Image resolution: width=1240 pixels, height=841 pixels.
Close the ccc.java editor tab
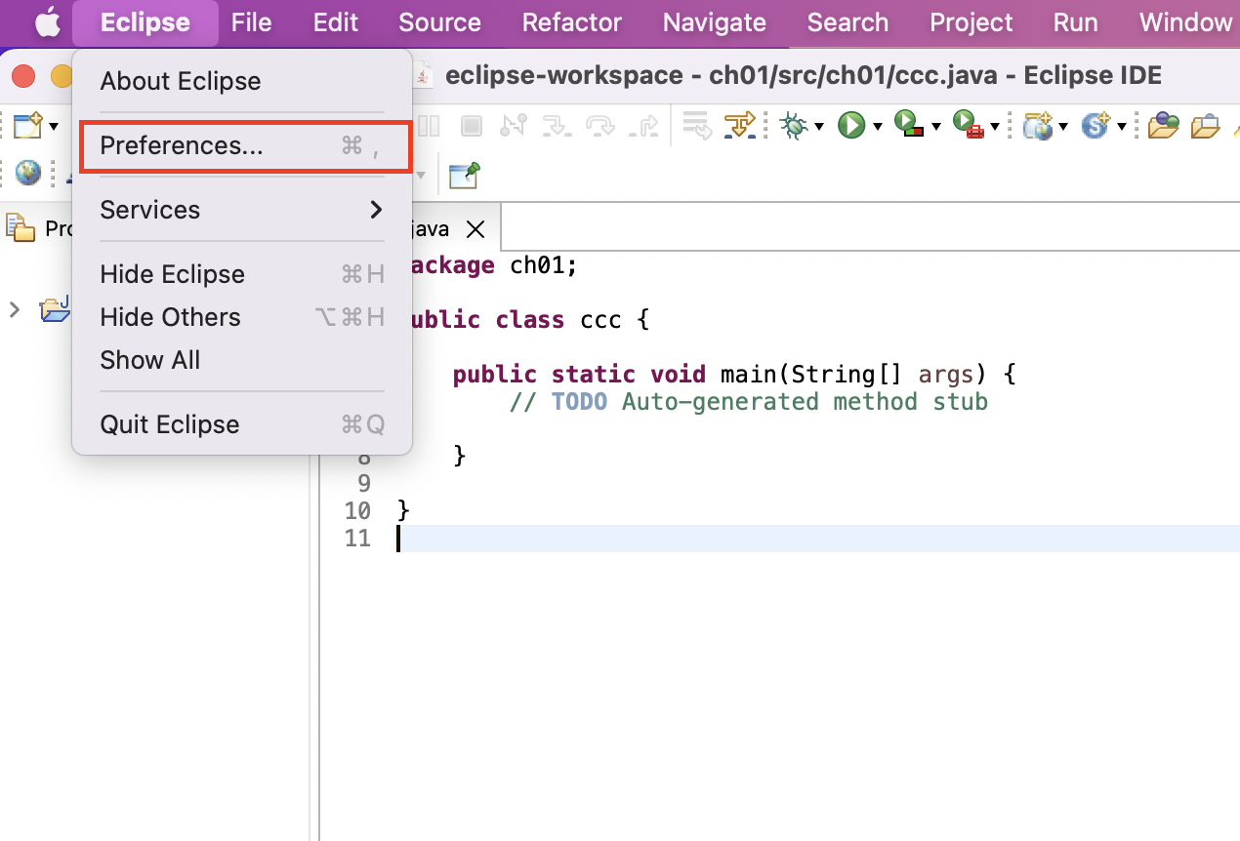click(x=475, y=229)
